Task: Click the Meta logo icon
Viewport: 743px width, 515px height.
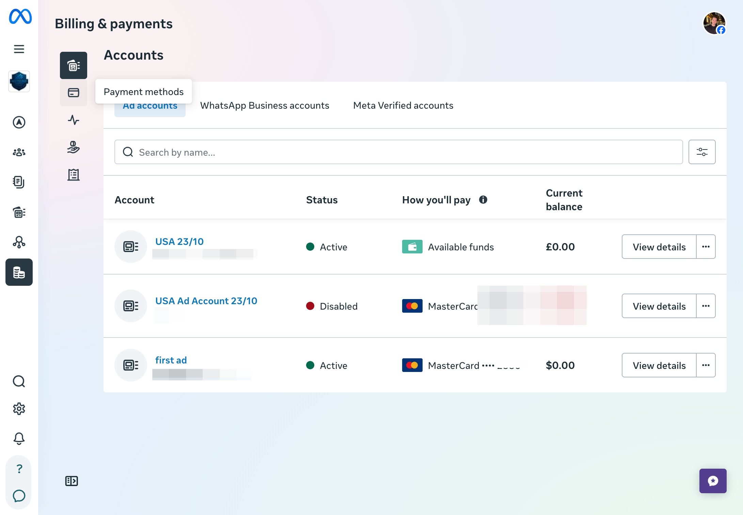Action: tap(20, 17)
